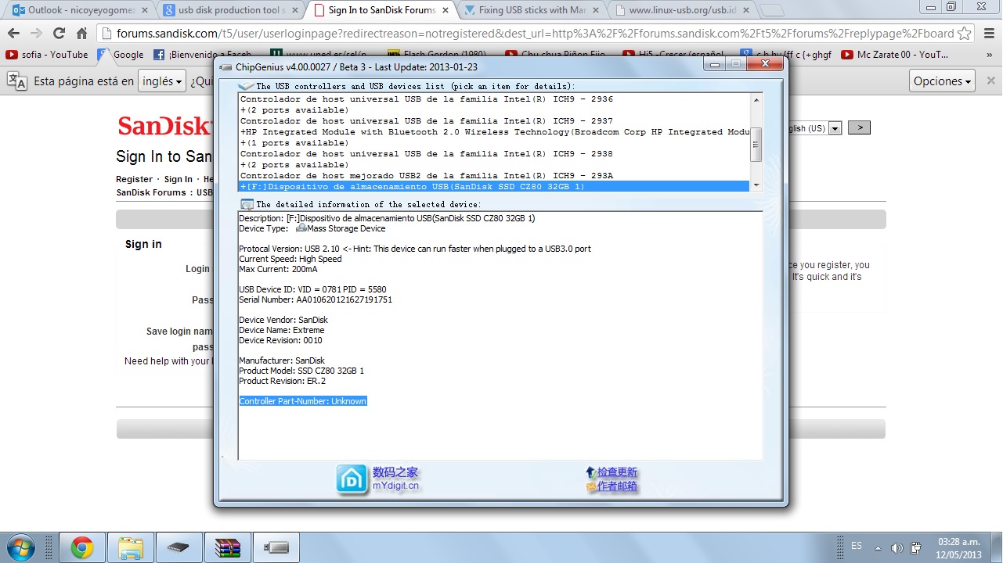
Task: Click the USB Device ID VID = 0781 line
Action: (x=312, y=289)
